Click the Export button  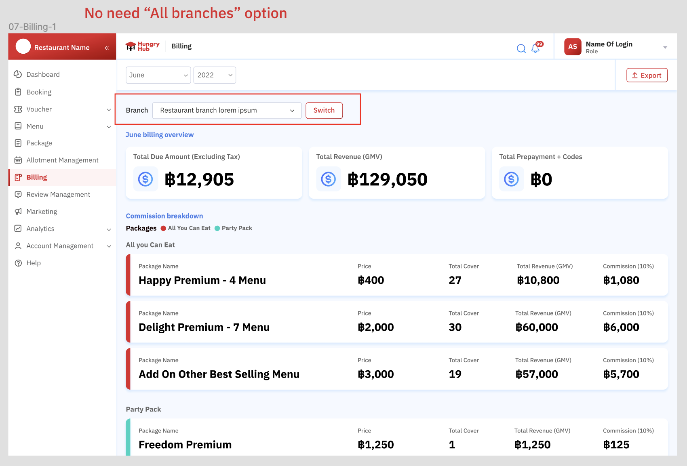(647, 75)
